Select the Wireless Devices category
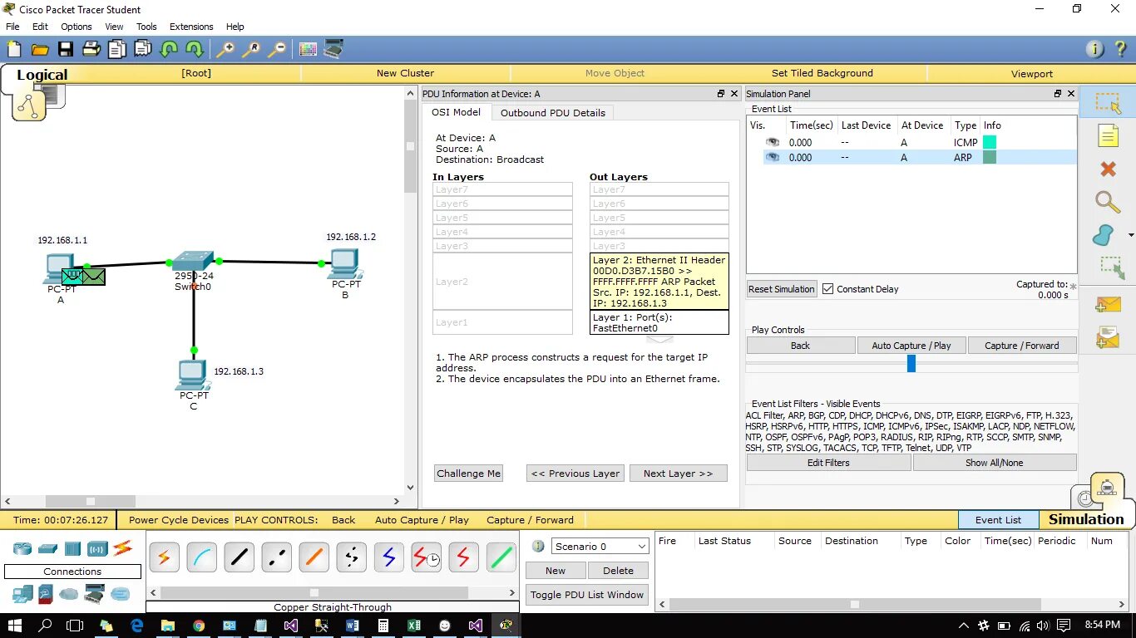The height and width of the screenshot is (638, 1136). pyautogui.click(x=98, y=548)
